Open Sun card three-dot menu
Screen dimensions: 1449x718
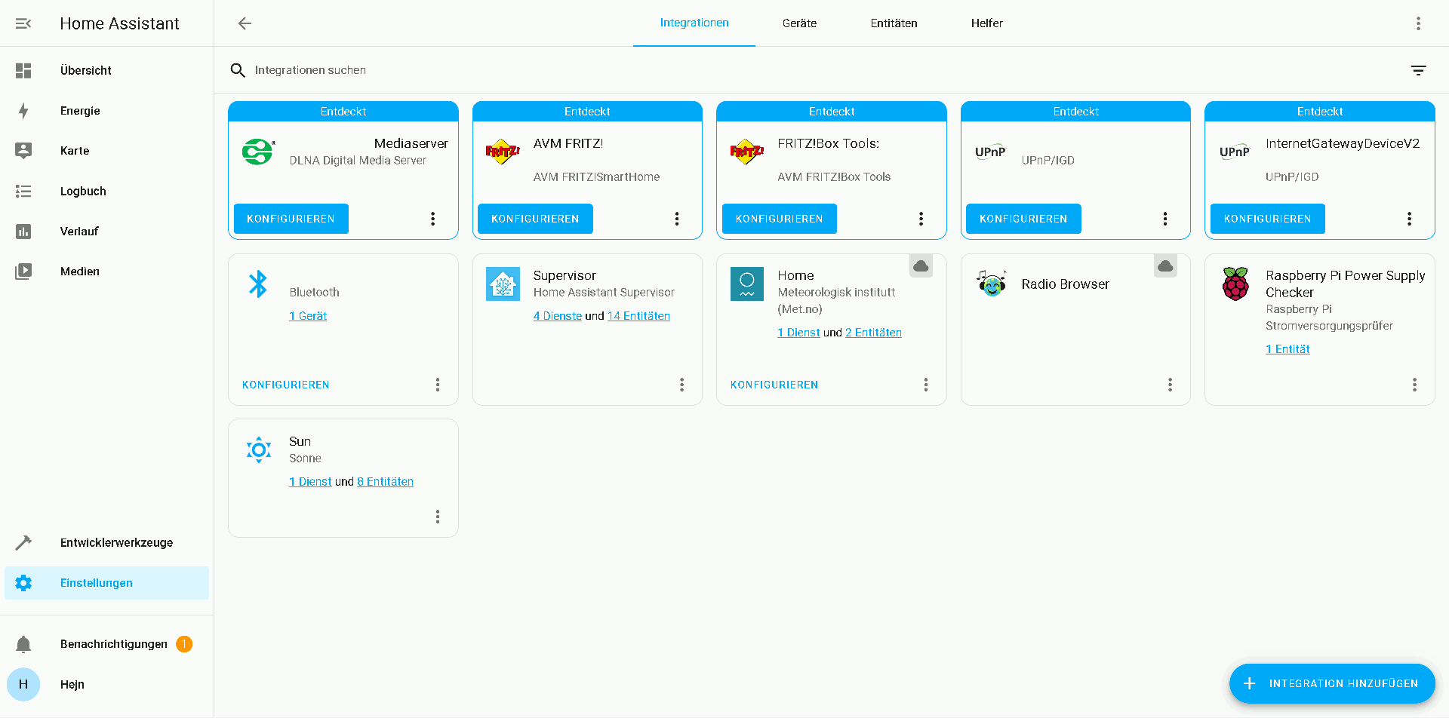tap(438, 517)
